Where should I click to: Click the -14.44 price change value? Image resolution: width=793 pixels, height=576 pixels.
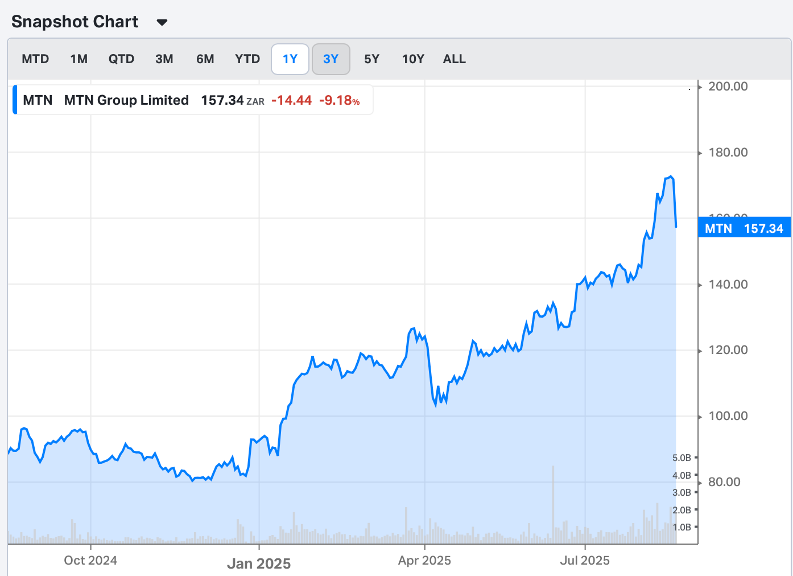point(292,100)
